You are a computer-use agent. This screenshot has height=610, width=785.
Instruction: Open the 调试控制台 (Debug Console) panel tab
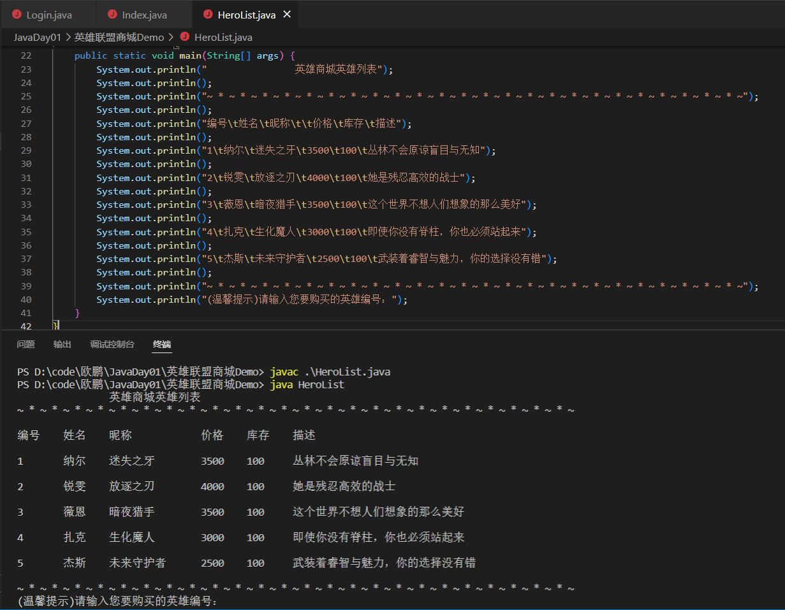click(x=112, y=344)
